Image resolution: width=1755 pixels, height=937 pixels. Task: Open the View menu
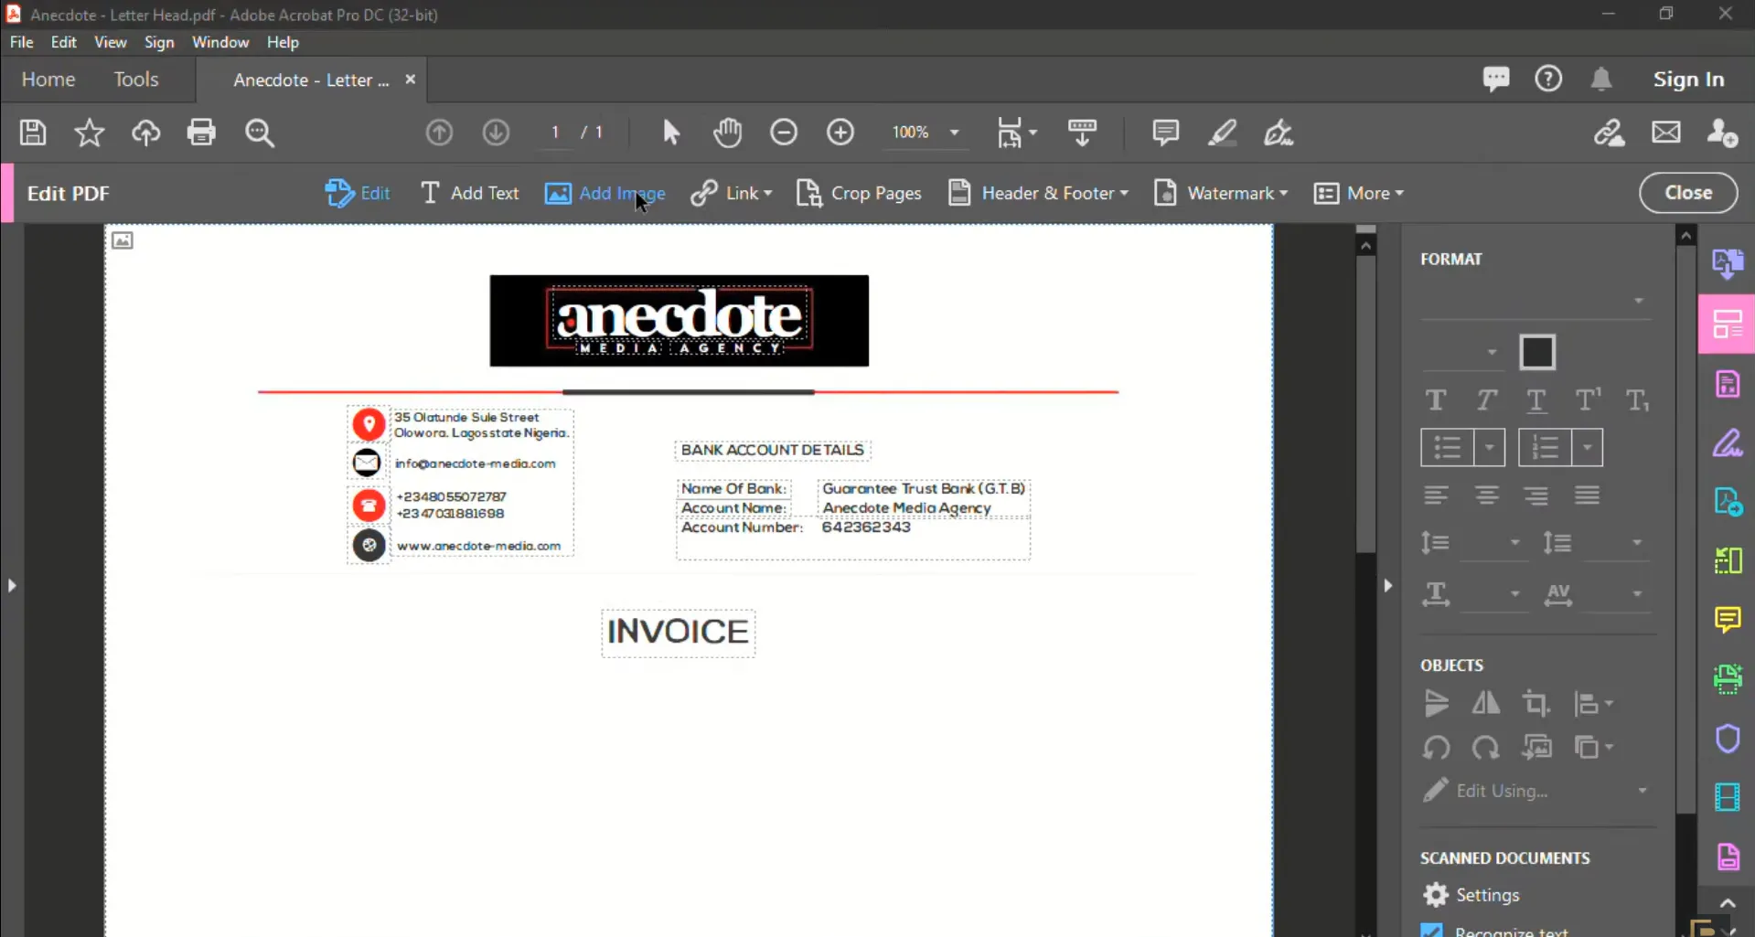click(110, 42)
